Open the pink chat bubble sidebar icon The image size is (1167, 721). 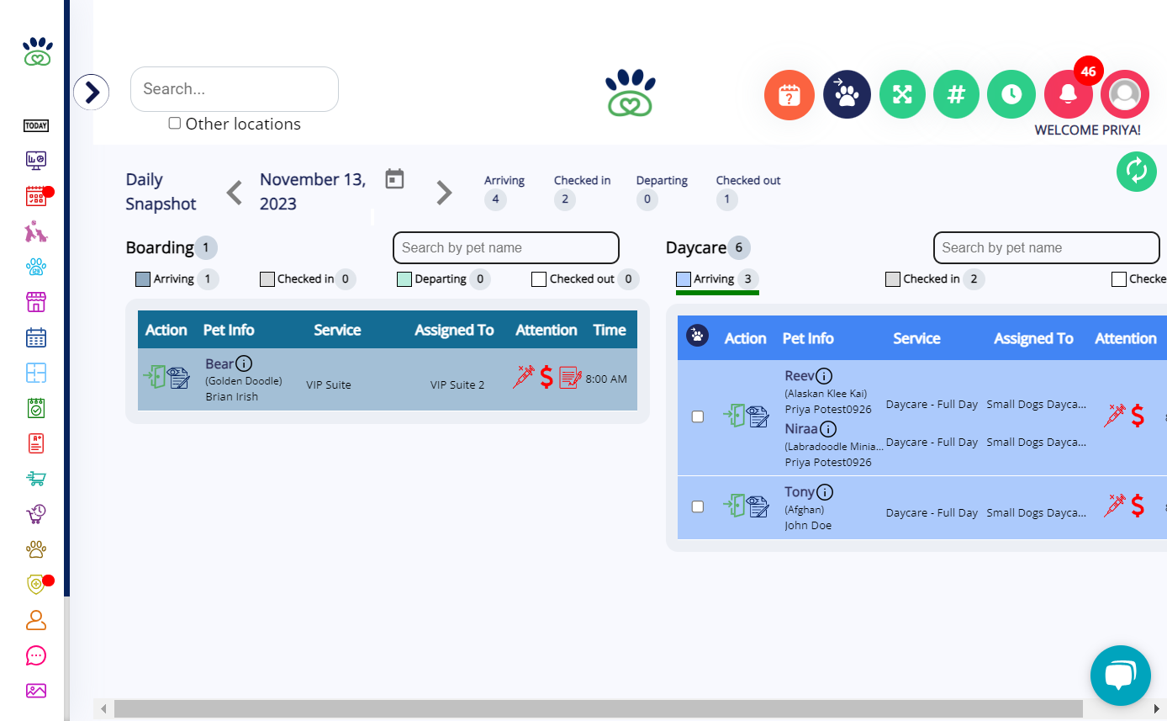pos(35,655)
